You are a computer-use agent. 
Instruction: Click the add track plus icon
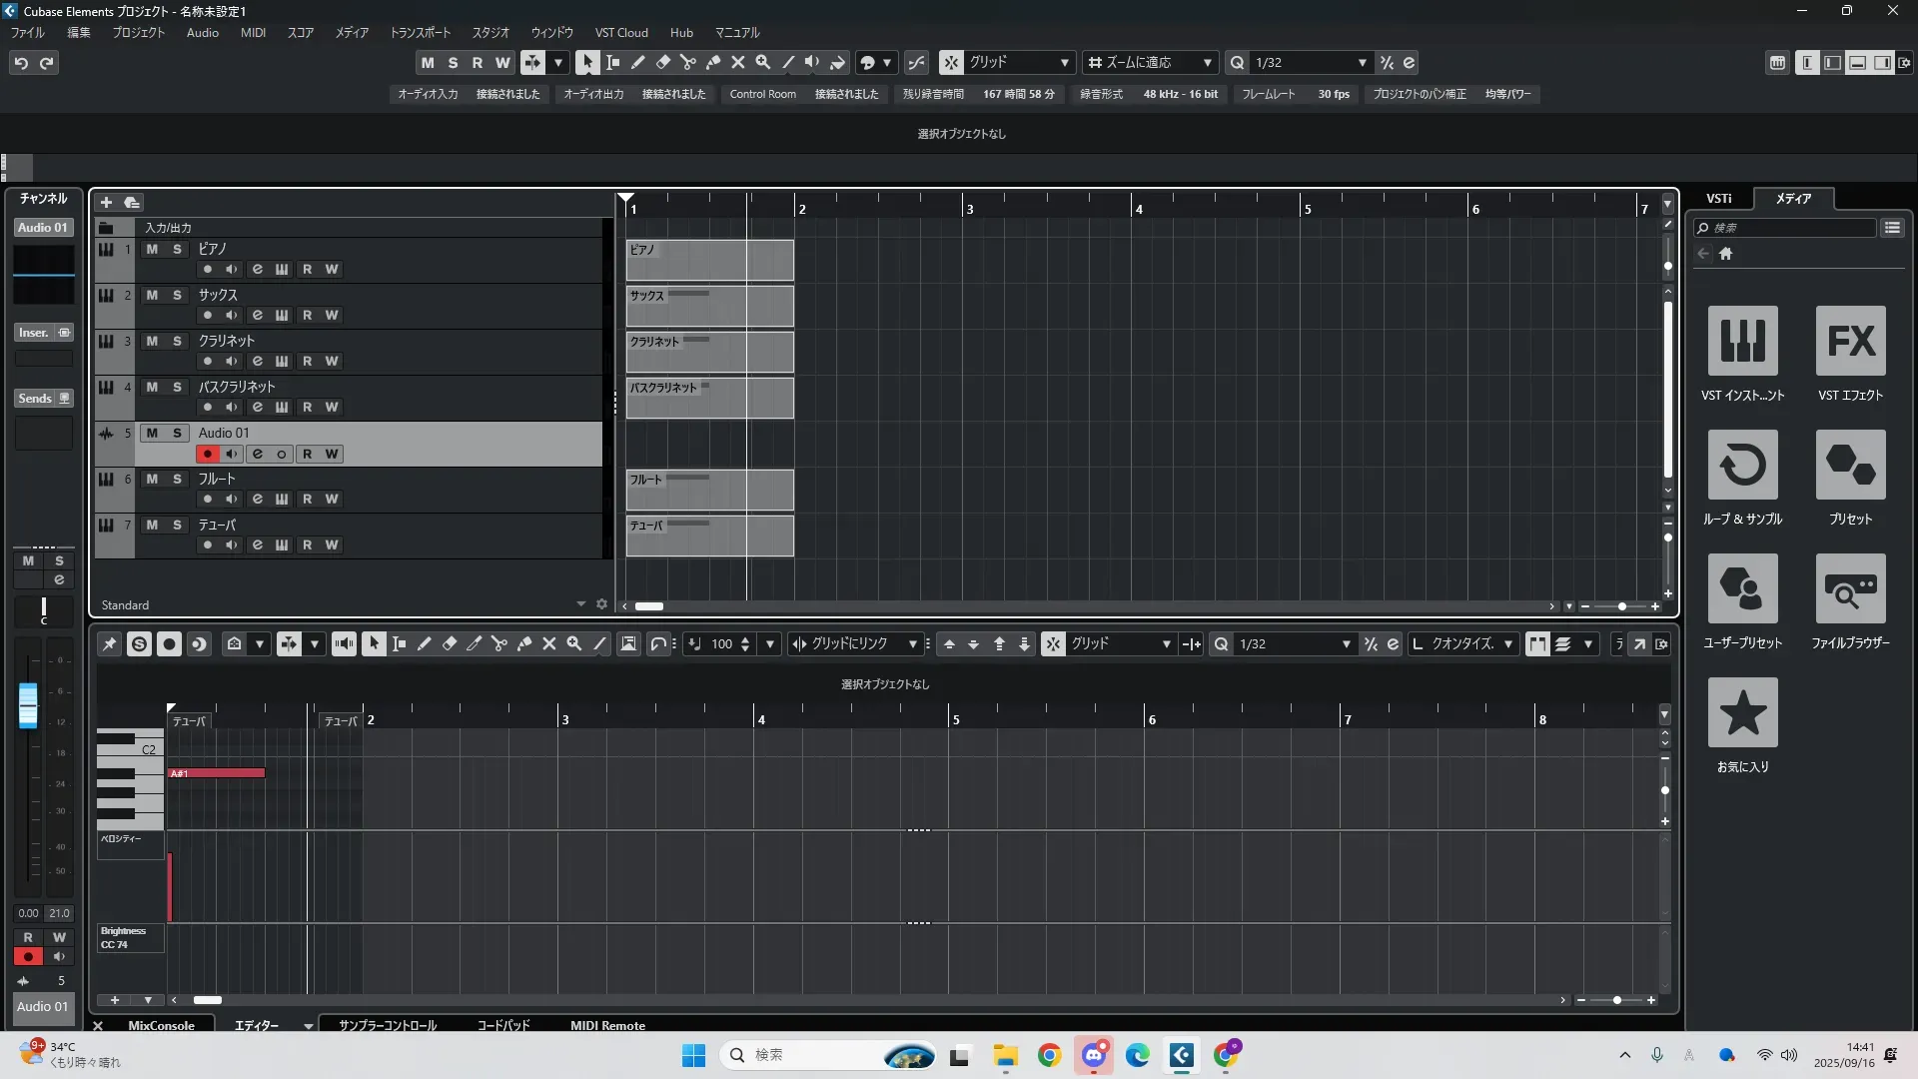[x=107, y=202]
